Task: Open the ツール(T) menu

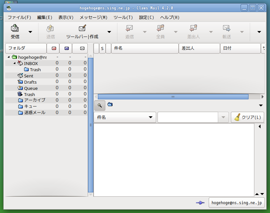Action: [x=123, y=17]
